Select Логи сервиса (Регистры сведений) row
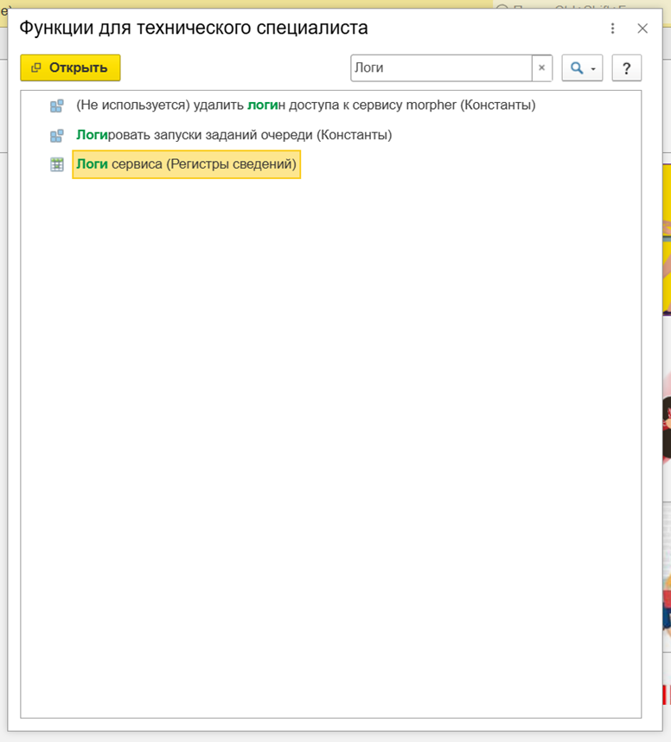 [186, 164]
